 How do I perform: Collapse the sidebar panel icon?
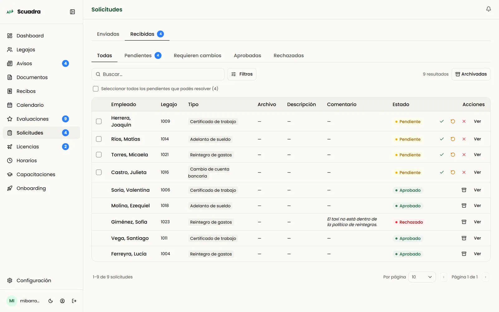click(x=72, y=12)
